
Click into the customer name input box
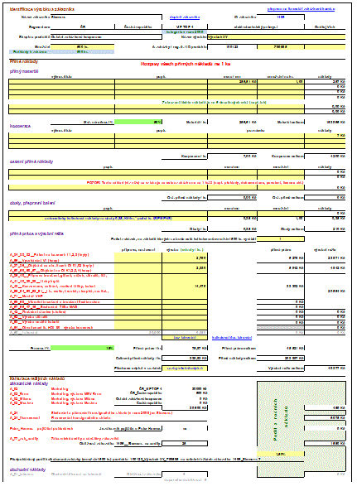click(x=106, y=17)
